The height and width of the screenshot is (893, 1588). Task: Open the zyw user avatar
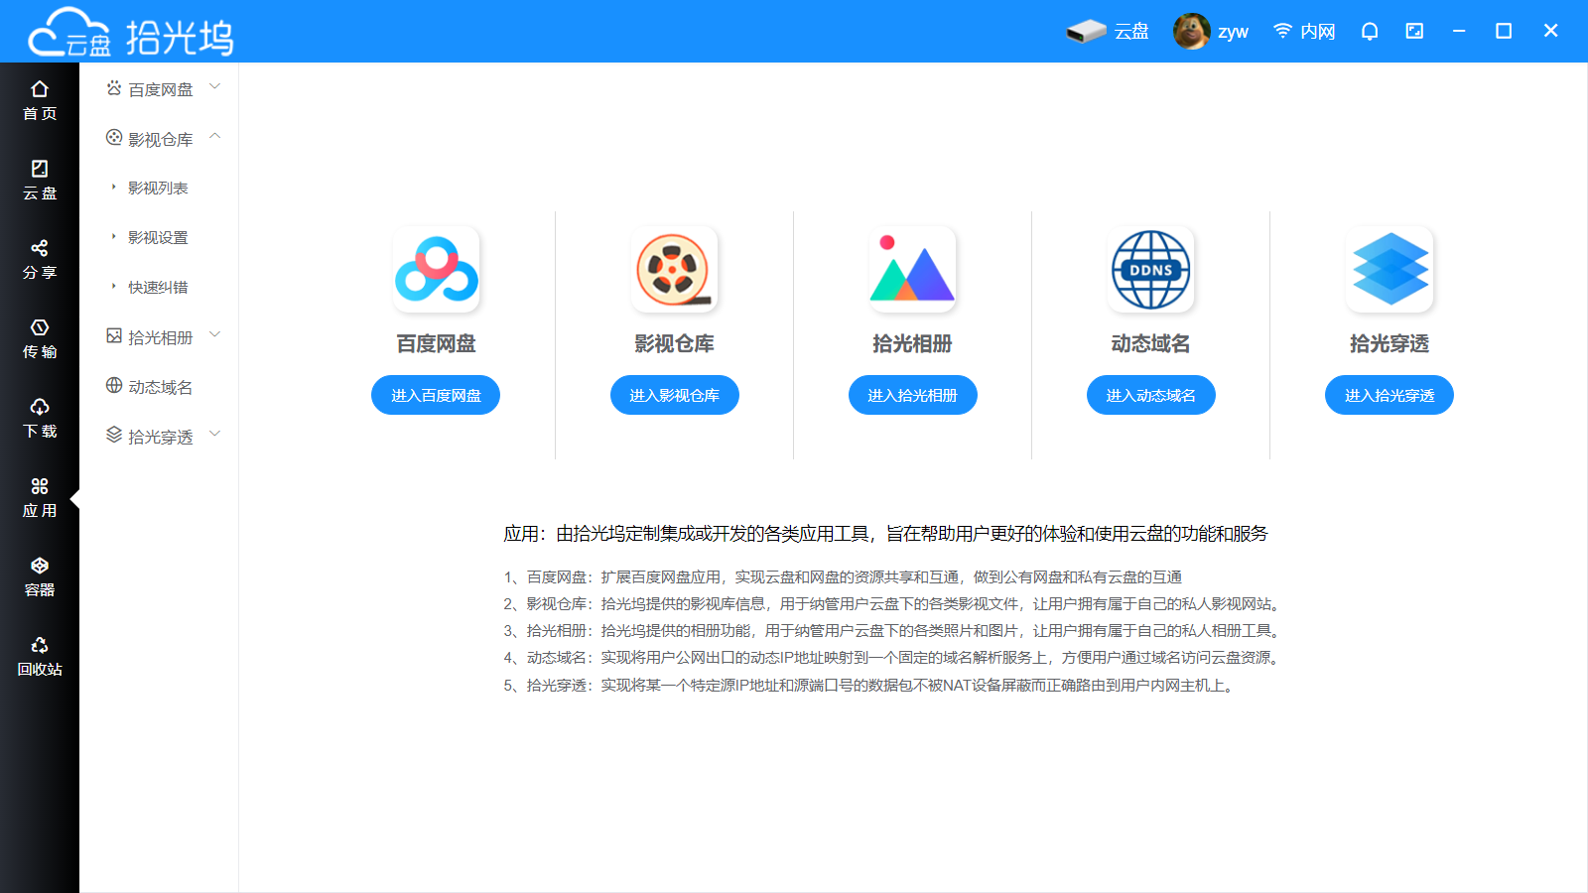tap(1191, 31)
